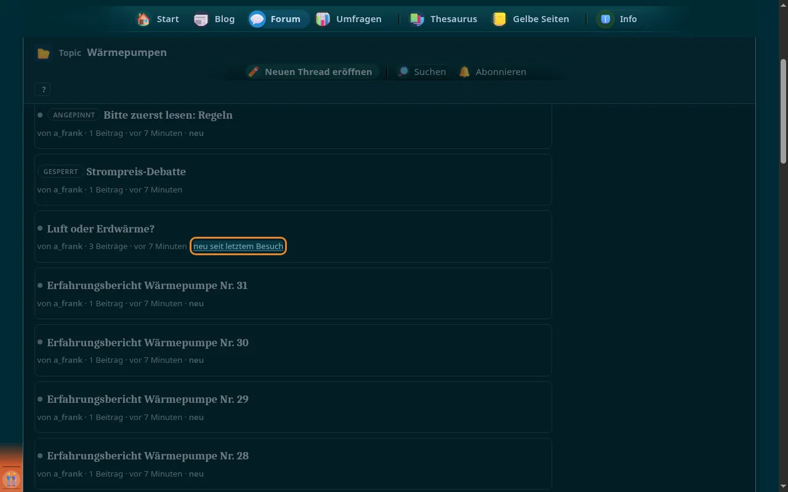The image size is (788, 492).
Task: Click the house icon next to Start
Action: (143, 19)
